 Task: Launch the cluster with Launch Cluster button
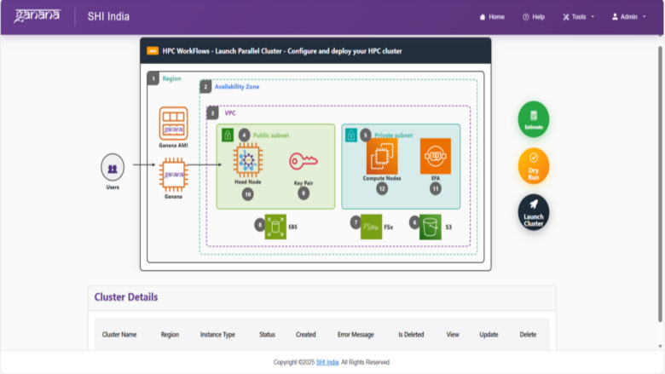pos(533,212)
